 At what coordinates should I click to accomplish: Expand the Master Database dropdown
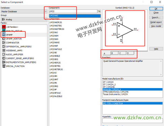click(x=45, y=12)
